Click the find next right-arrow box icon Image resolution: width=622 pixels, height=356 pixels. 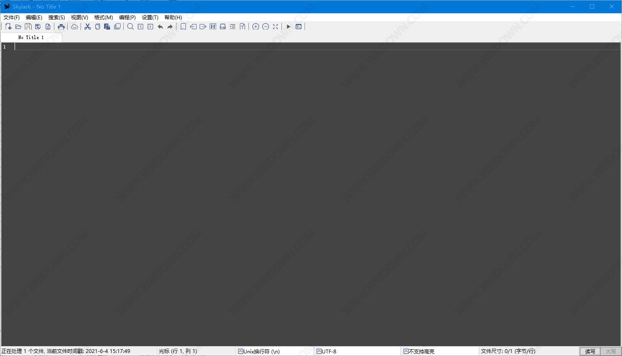(x=150, y=27)
